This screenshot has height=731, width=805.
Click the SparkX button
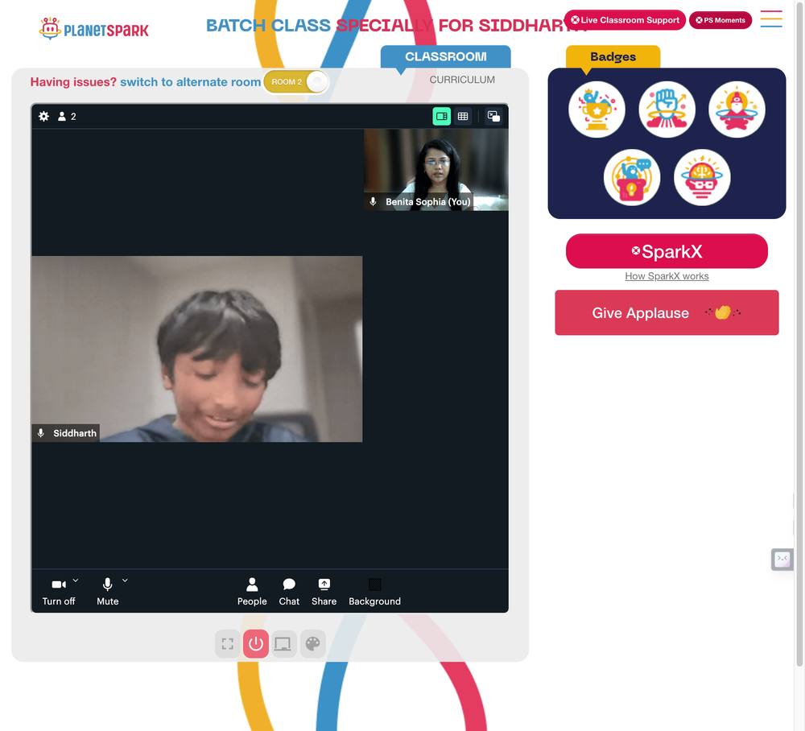coord(667,251)
